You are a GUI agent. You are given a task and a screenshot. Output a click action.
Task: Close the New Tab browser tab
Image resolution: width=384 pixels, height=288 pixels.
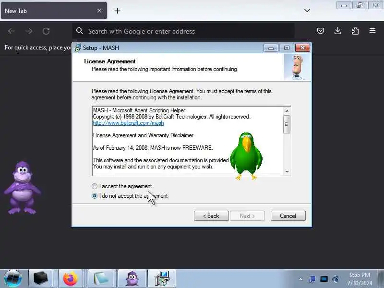coord(99,11)
